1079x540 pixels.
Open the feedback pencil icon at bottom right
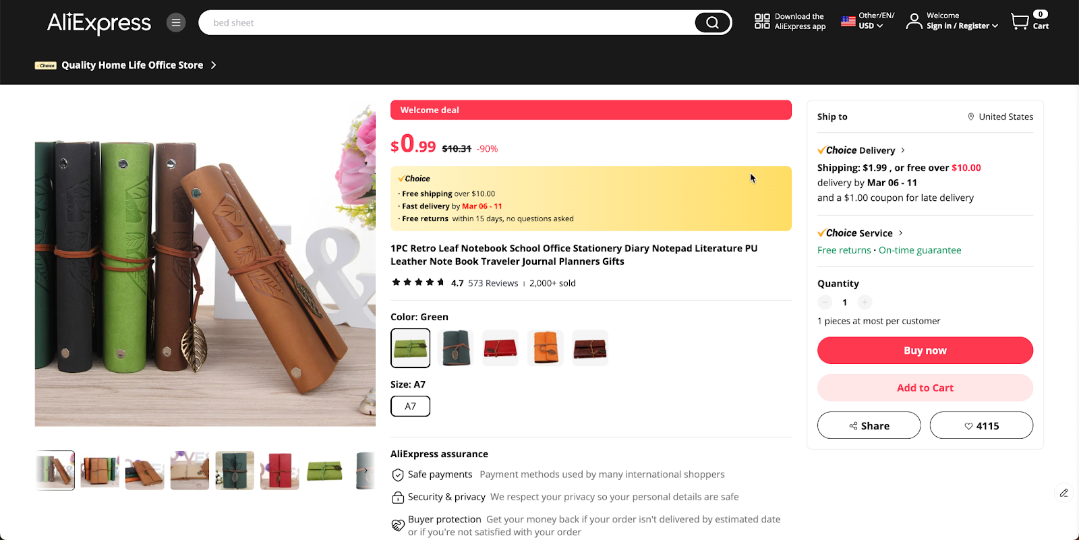tap(1063, 493)
